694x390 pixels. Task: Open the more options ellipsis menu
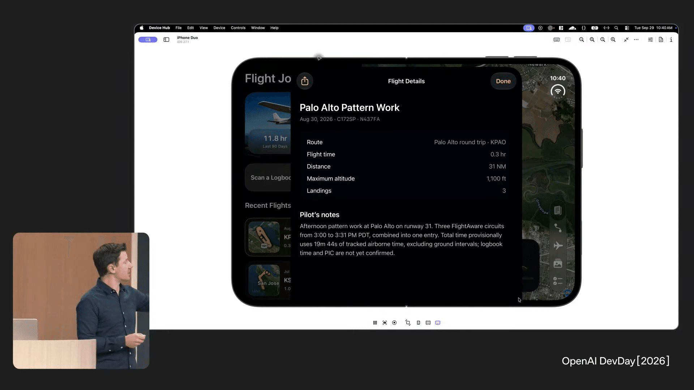(636, 40)
